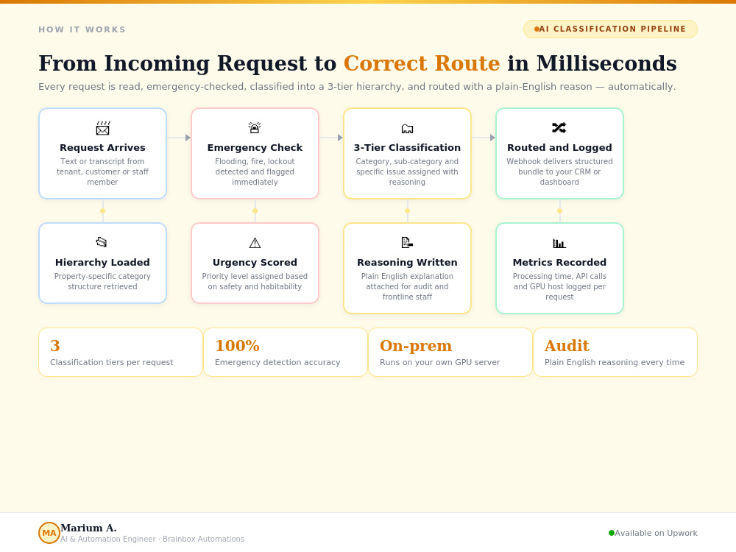Click 'Plain English reasoning every time' caption
The image size is (736, 552).
coord(615,362)
